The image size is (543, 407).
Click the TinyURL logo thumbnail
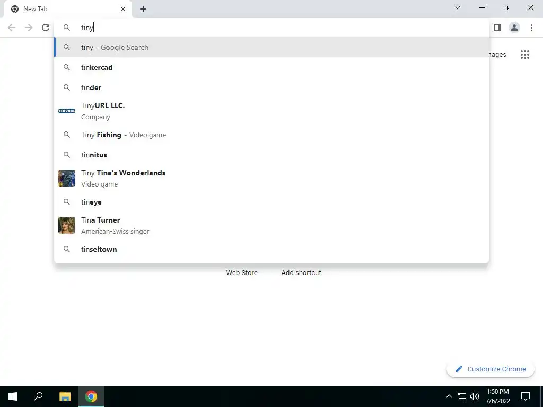(x=67, y=111)
